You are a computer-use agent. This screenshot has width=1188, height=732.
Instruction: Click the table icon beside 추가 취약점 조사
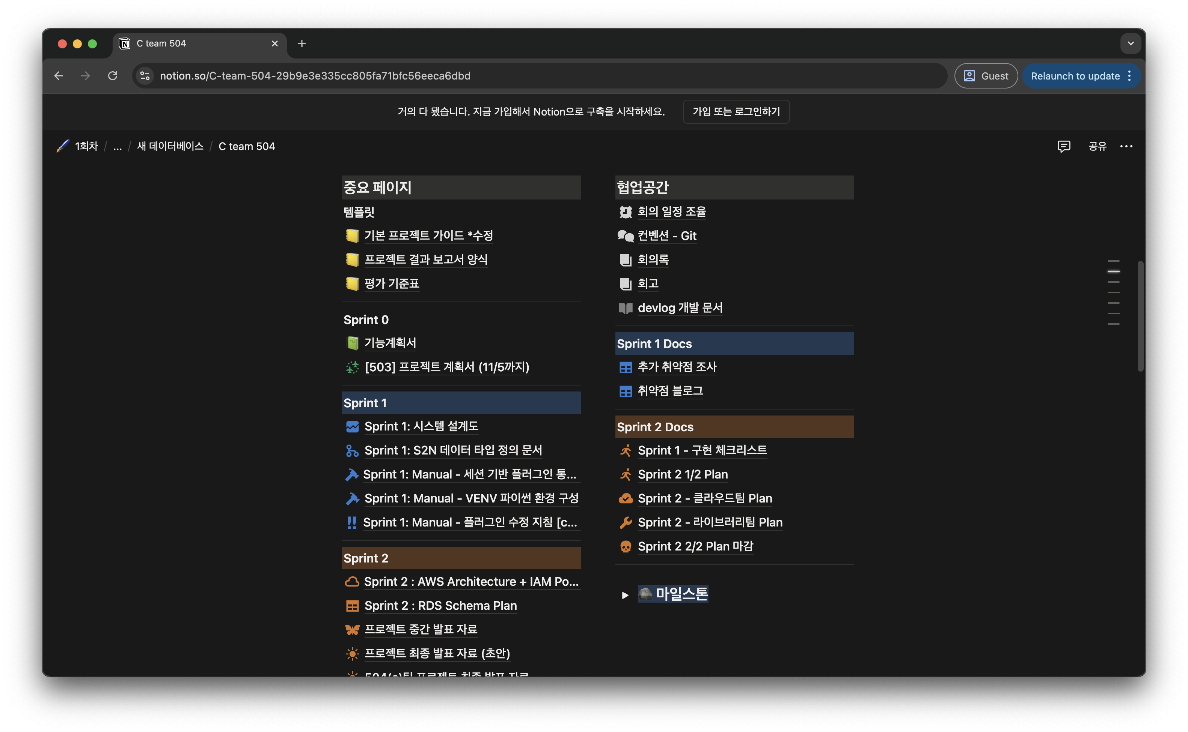(x=625, y=367)
